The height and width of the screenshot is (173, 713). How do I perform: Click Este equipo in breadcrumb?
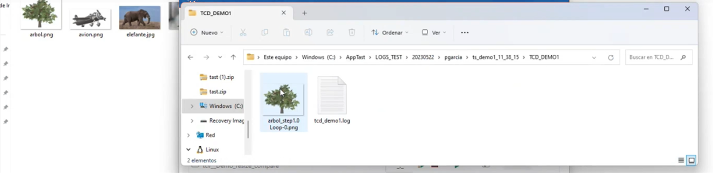pyautogui.click(x=278, y=57)
